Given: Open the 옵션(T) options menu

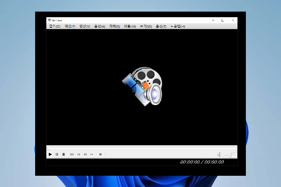Looking at the screenshot, I should (x=161, y=26).
